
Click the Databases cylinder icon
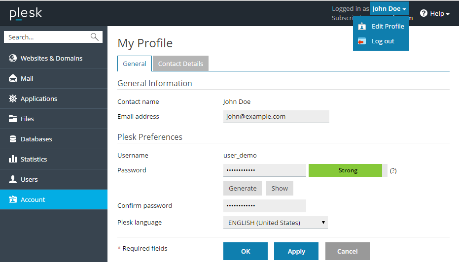point(13,139)
